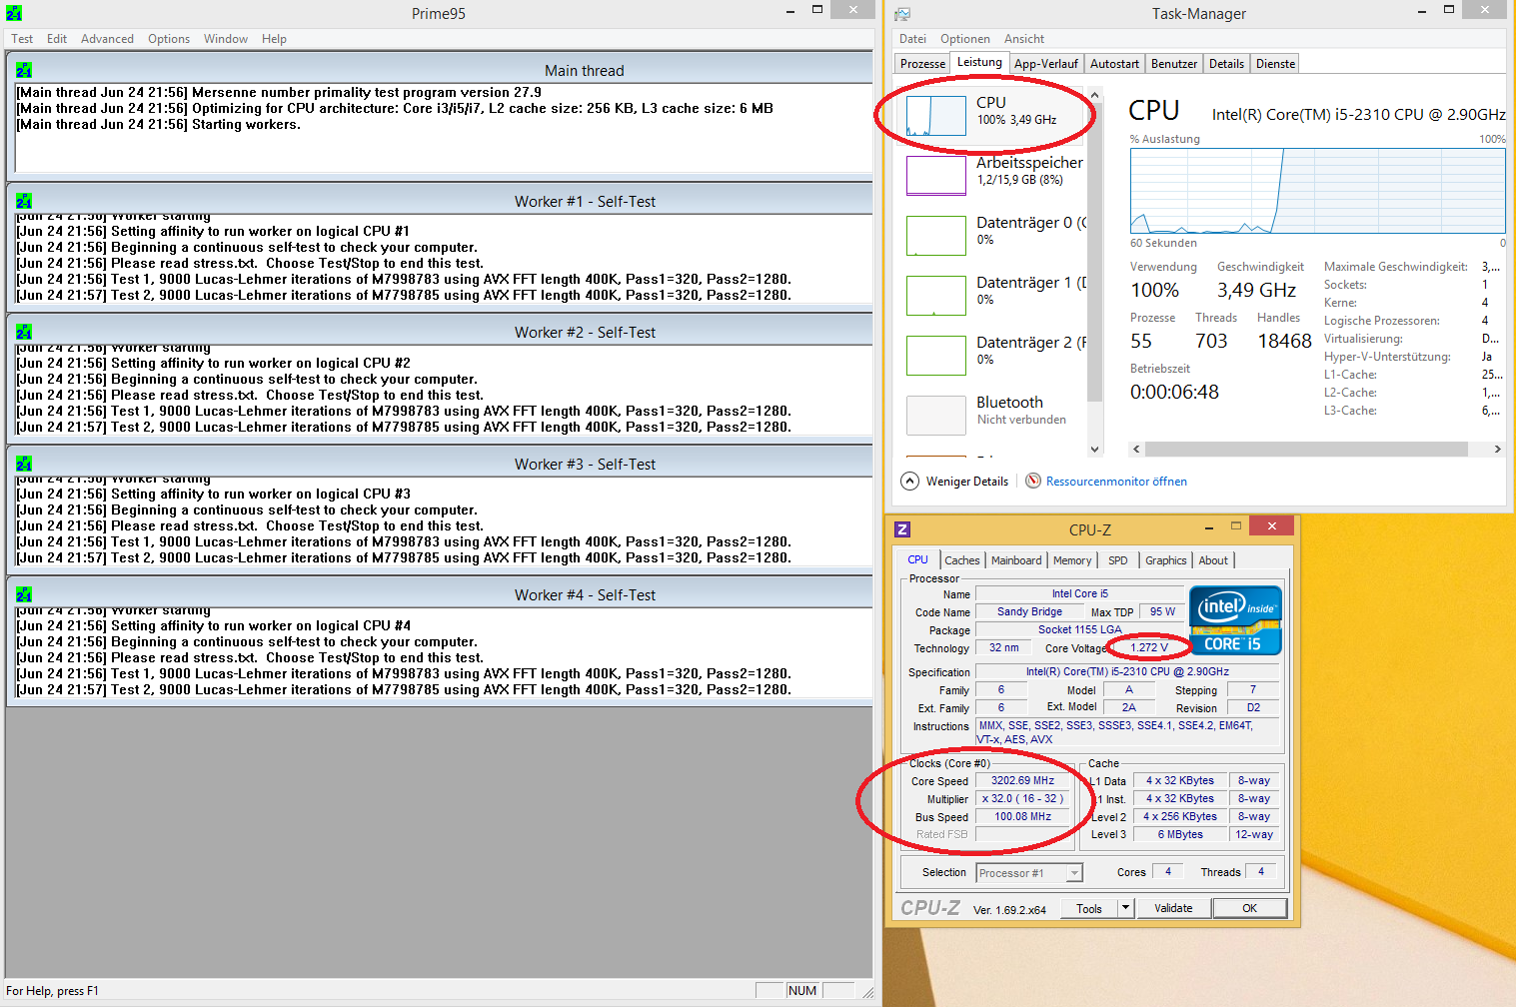
Task: Switch to the Leistung tab
Action: (x=979, y=62)
